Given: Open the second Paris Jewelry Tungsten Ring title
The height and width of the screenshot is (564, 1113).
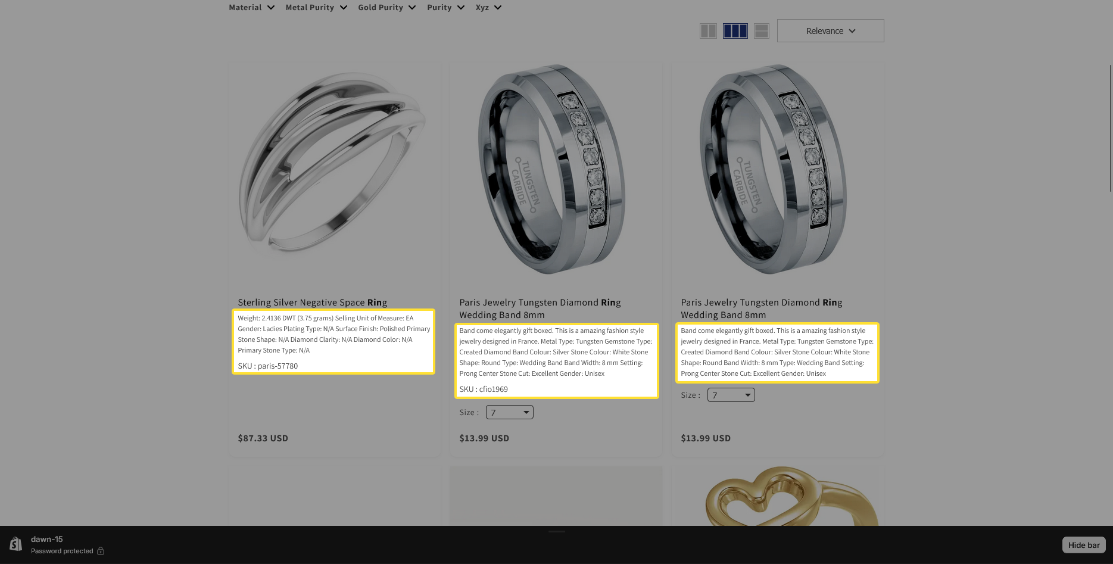Looking at the screenshot, I should tap(762, 309).
